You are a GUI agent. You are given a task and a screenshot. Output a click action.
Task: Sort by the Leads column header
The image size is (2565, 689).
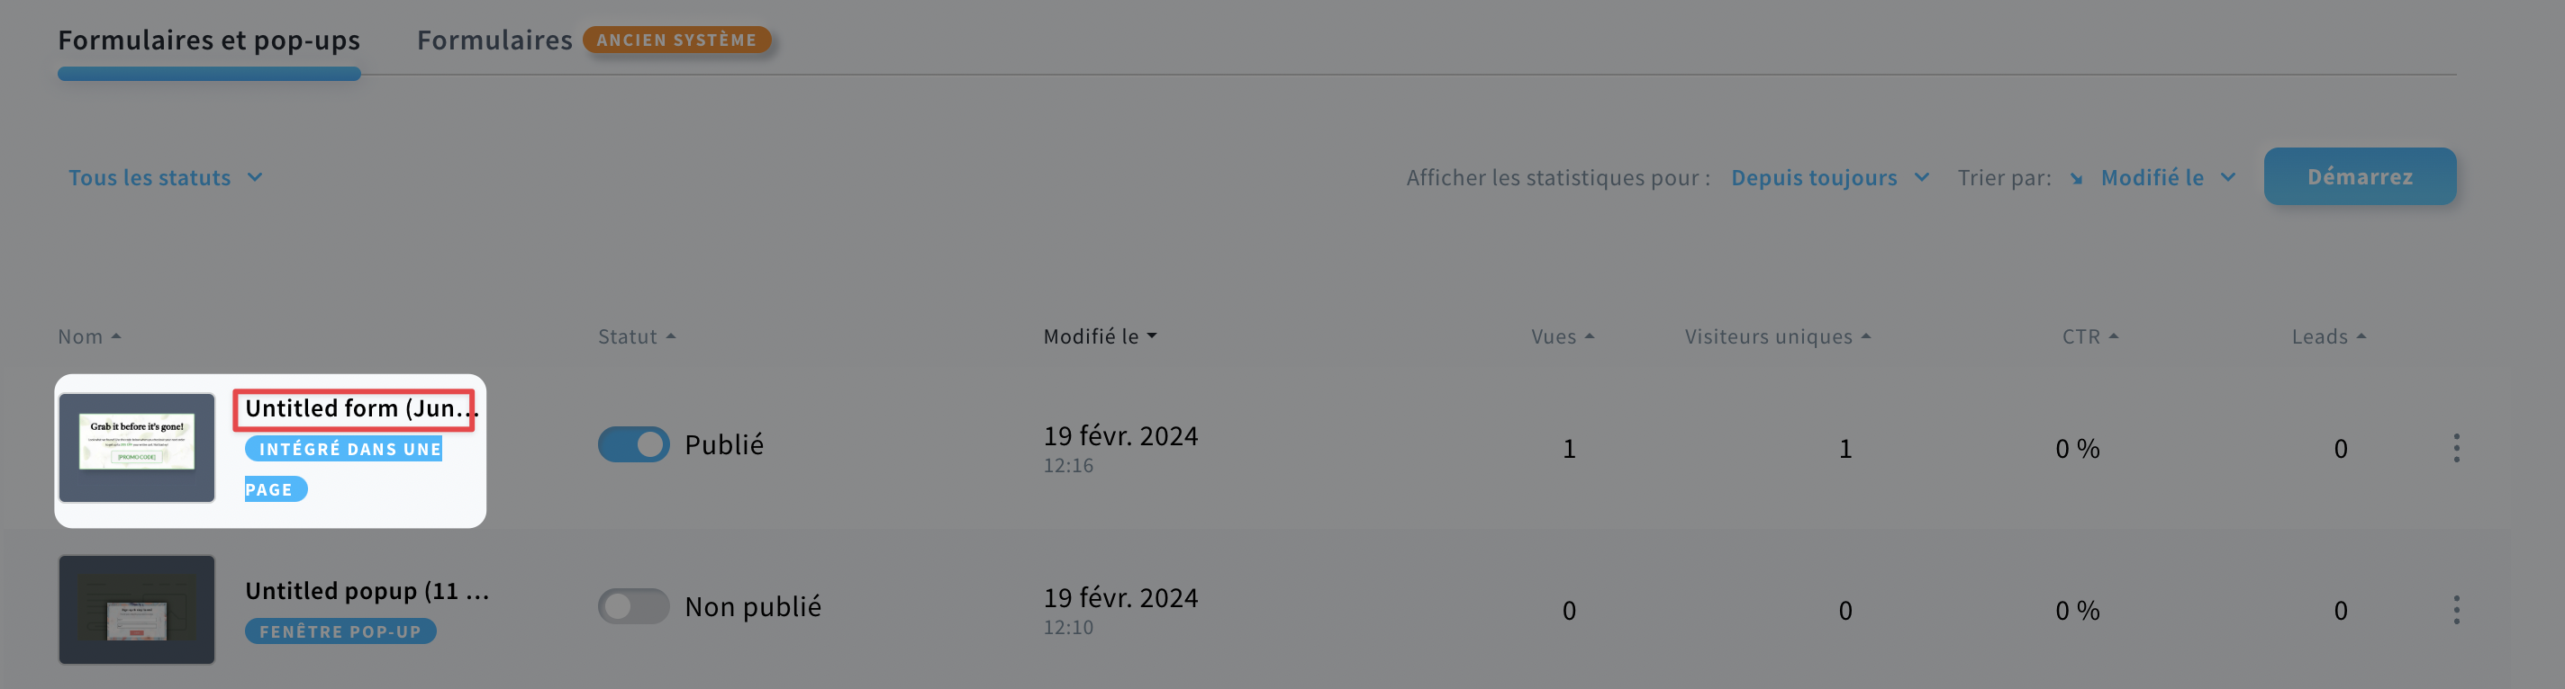click(x=2329, y=337)
